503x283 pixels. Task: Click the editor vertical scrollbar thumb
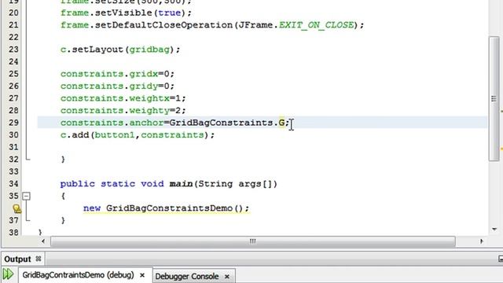(494, 98)
